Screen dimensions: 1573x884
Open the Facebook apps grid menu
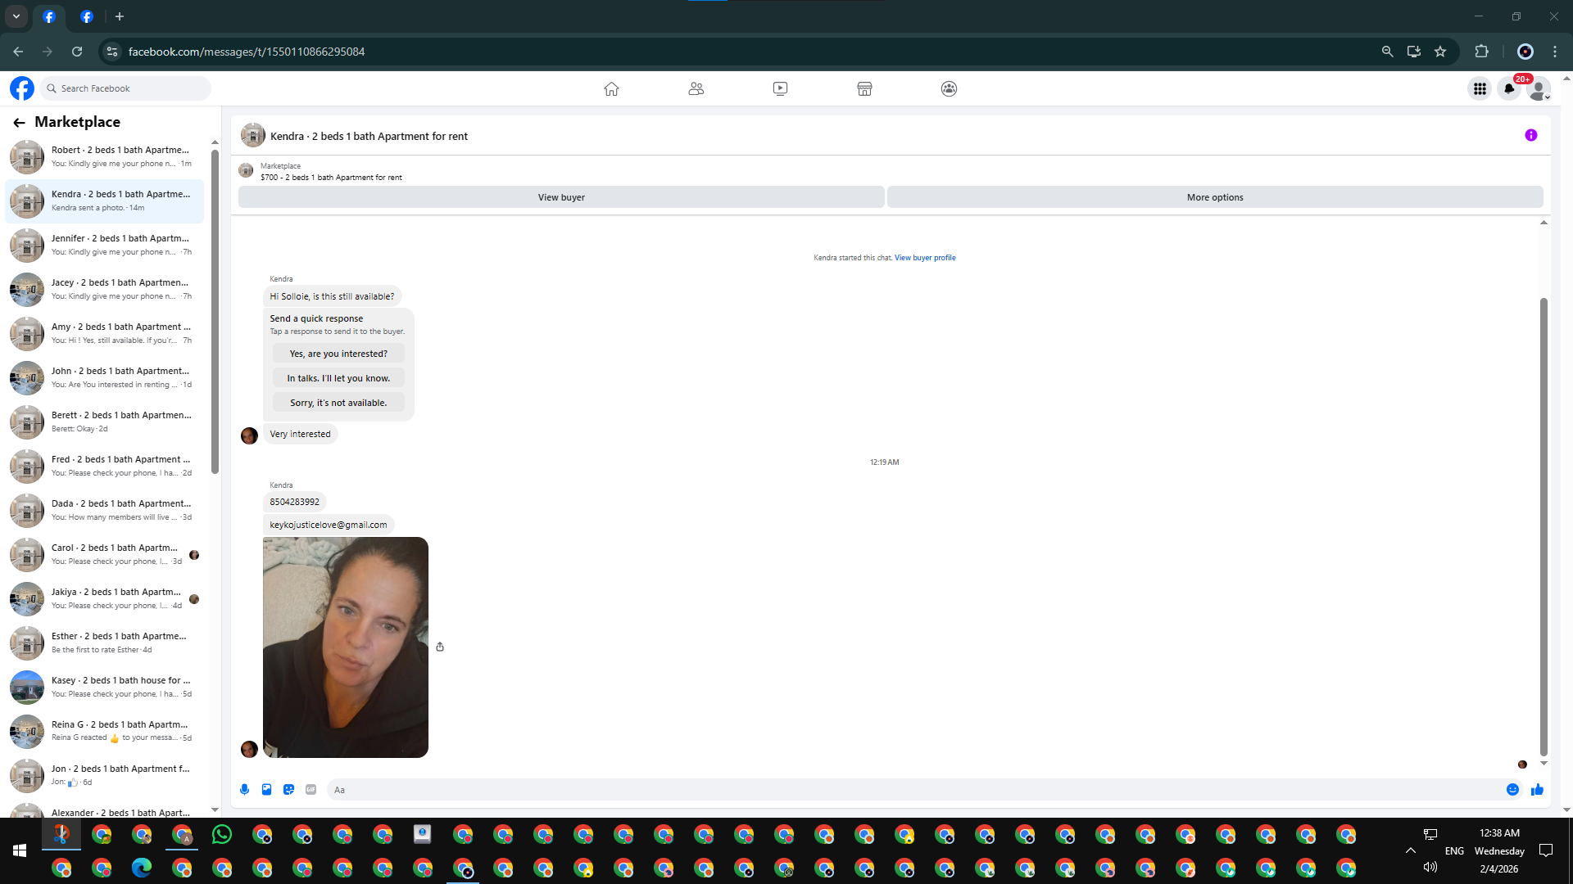(x=1480, y=88)
